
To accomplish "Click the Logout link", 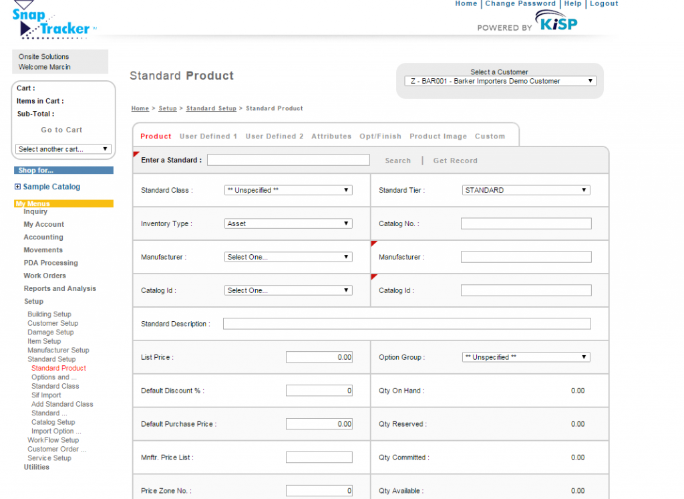I will [604, 3].
